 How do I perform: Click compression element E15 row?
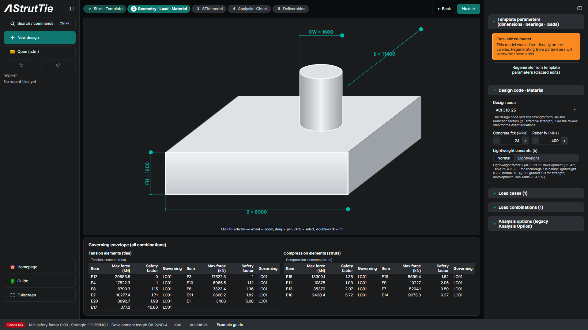(331, 277)
